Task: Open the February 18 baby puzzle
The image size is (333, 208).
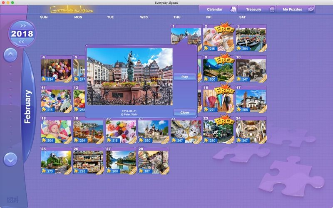Action: coord(56,130)
